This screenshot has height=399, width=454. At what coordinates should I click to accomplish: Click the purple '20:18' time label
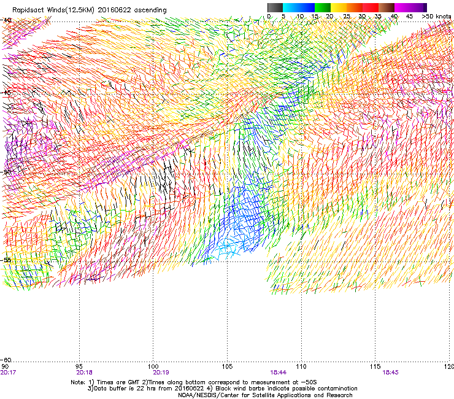point(84,373)
